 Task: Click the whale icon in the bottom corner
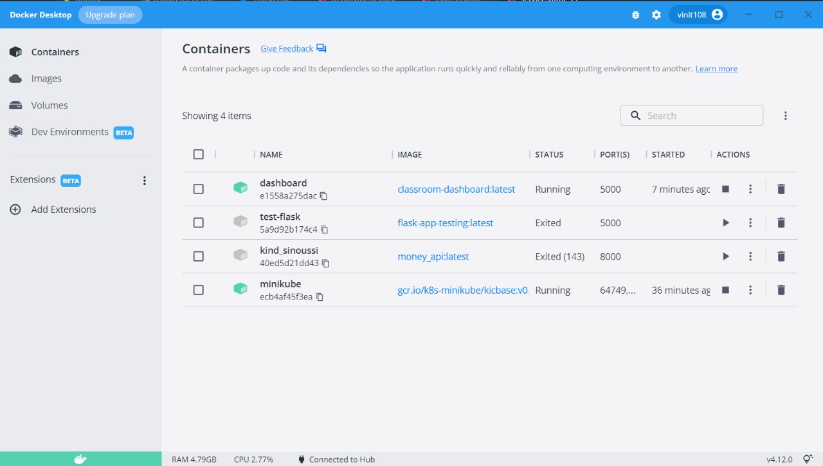(80, 458)
